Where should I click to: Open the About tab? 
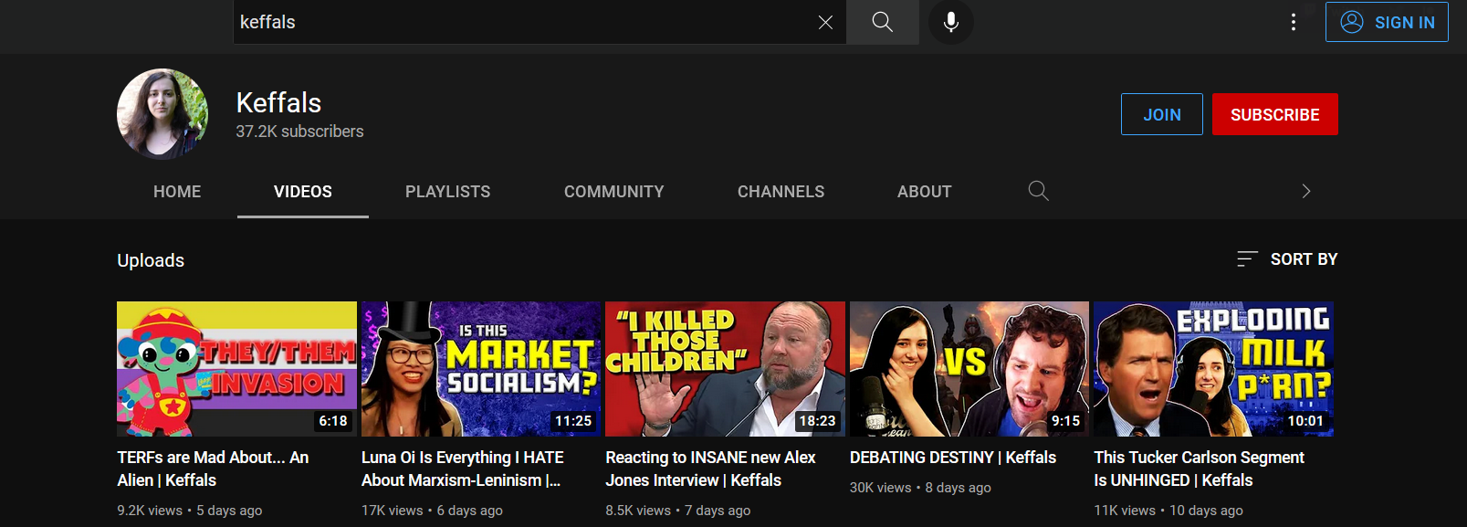pyautogui.click(x=924, y=192)
